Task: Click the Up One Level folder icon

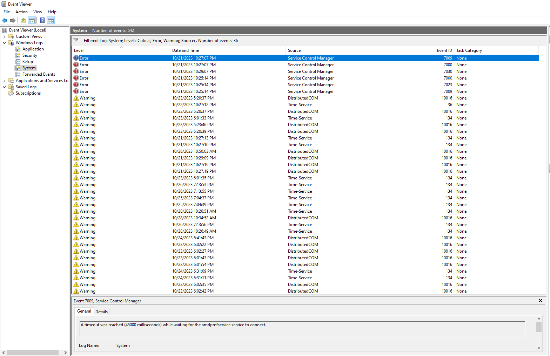Action: pyautogui.click(x=24, y=20)
